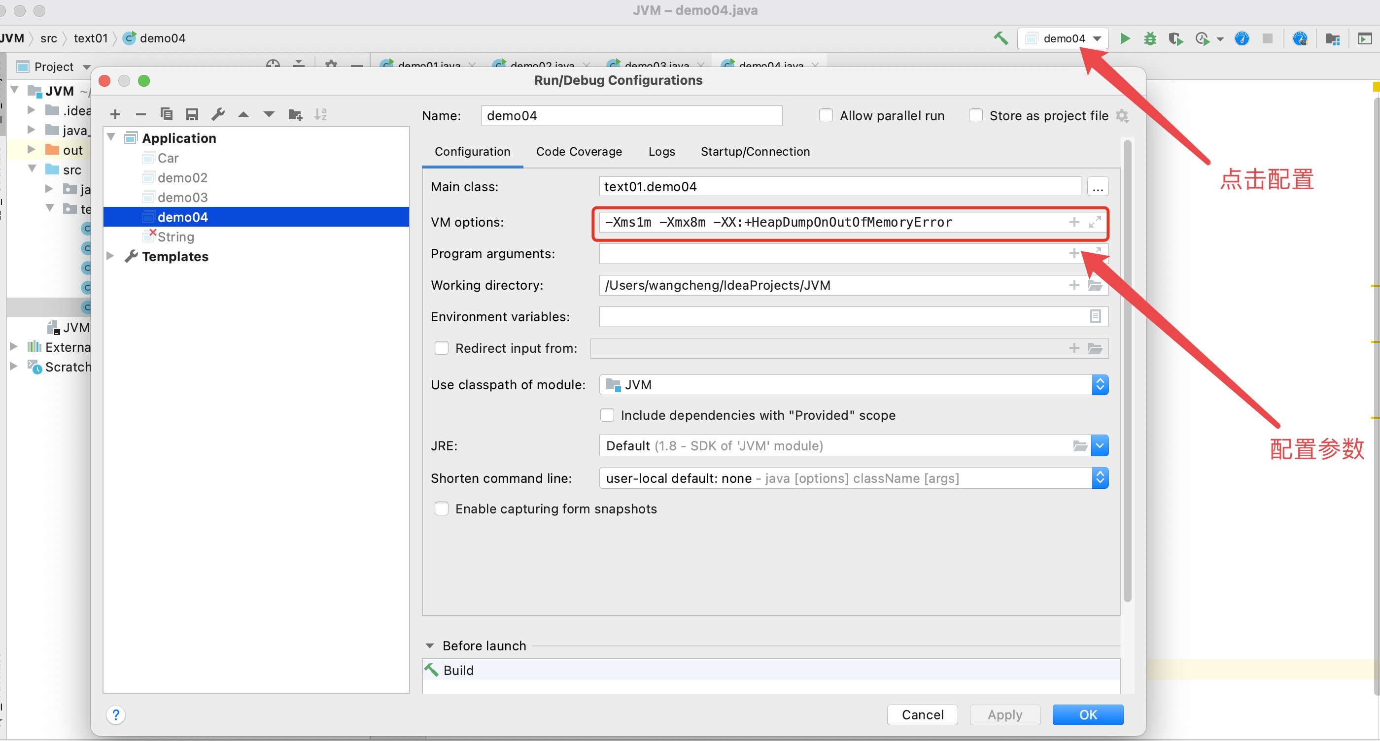Switch to the Configuration tab

473,152
